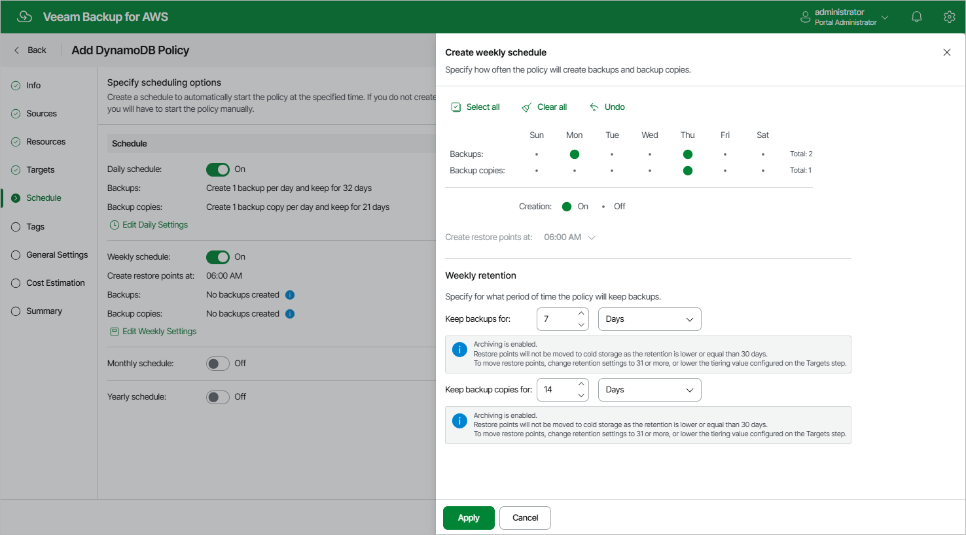The image size is (966, 535).
Task: Increase the Keep backups for value
Action: pos(581,313)
